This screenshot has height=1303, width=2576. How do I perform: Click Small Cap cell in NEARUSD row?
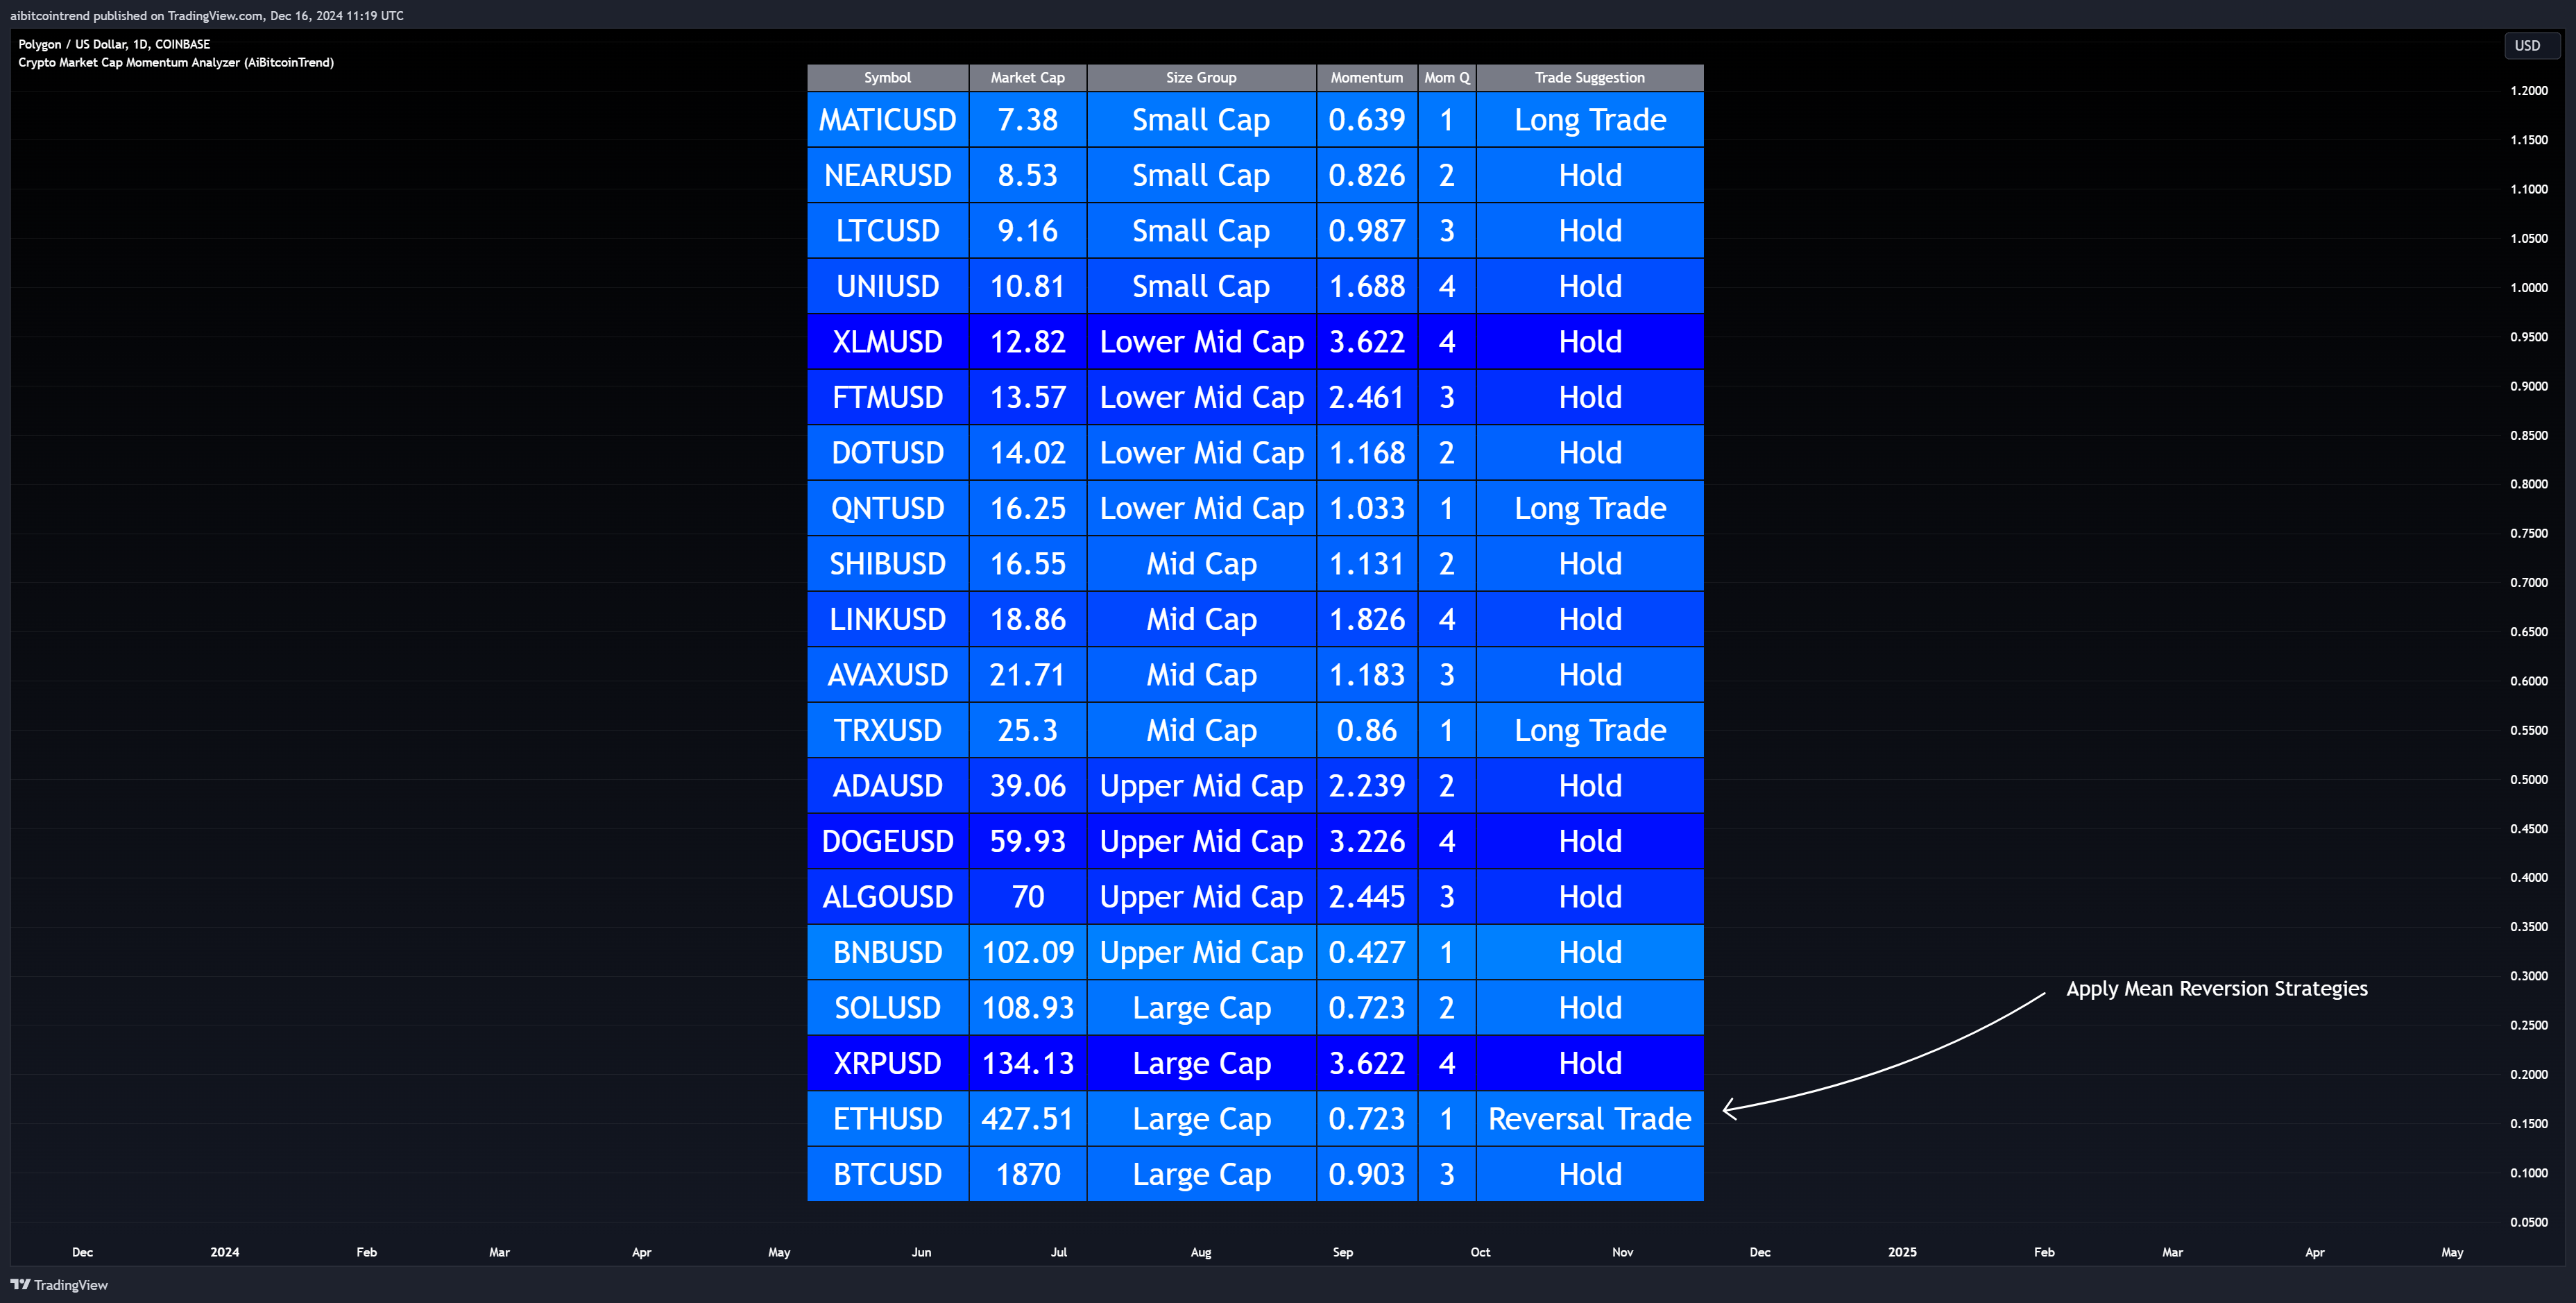click(1201, 175)
